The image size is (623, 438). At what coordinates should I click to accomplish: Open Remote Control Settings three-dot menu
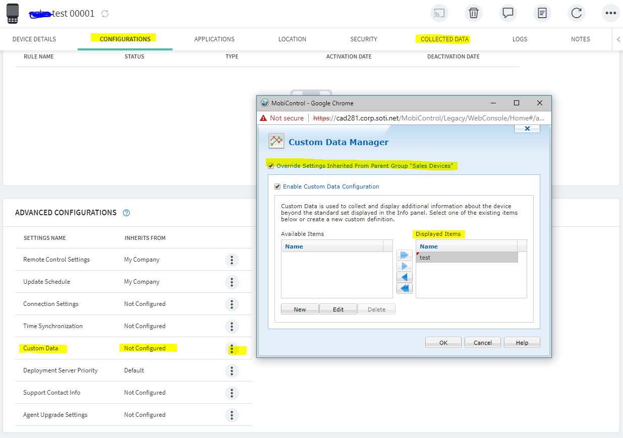point(232,260)
